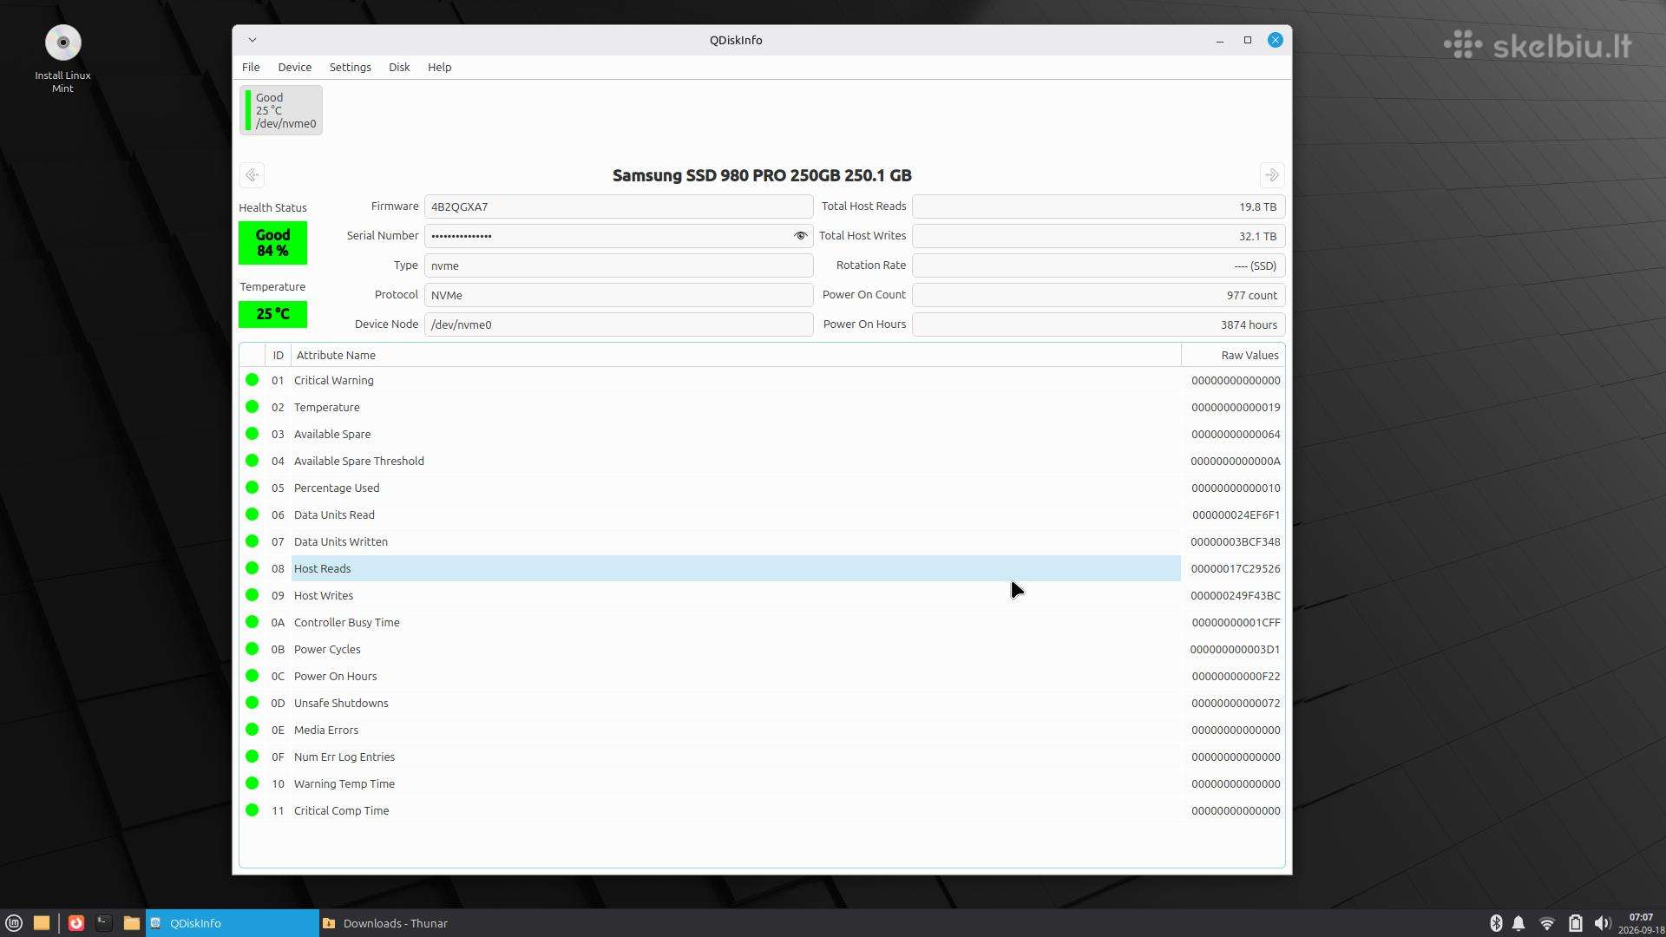Click the Protocol field showing NVMe
Screen dimensions: 1666x937
point(619,295)
